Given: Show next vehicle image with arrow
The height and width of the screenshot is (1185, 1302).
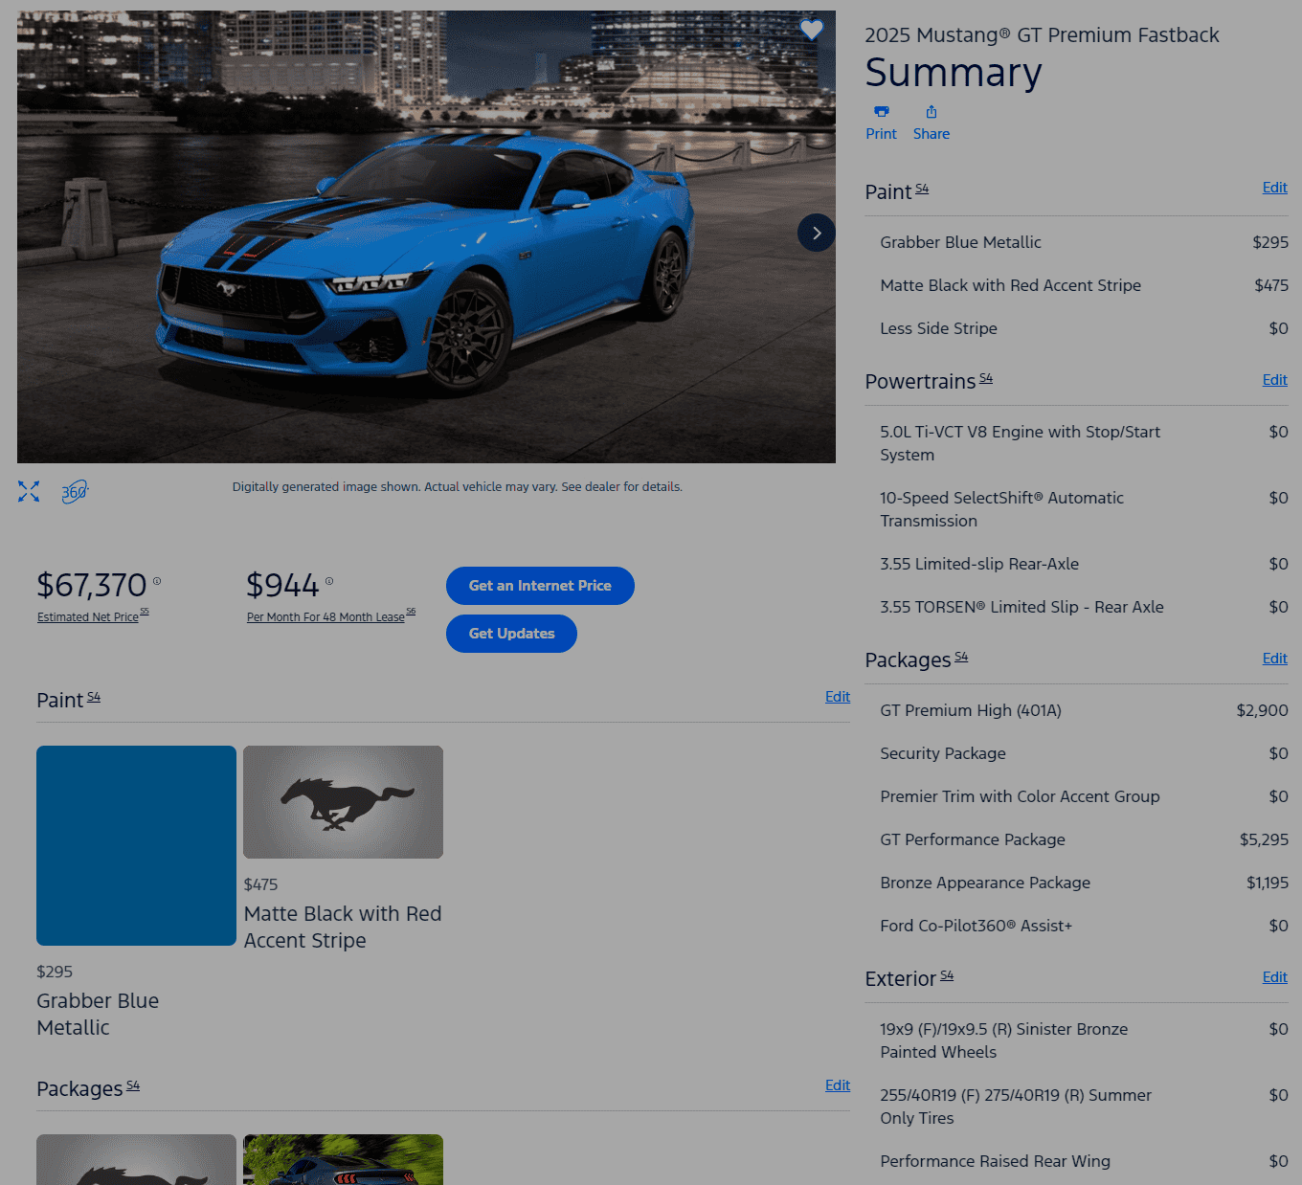Looking at the screenshot, I should tap(817, 233).
